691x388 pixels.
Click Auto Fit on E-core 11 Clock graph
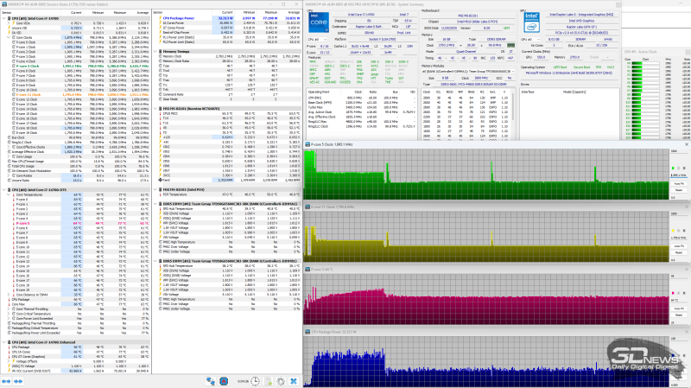tap(679, 246)
